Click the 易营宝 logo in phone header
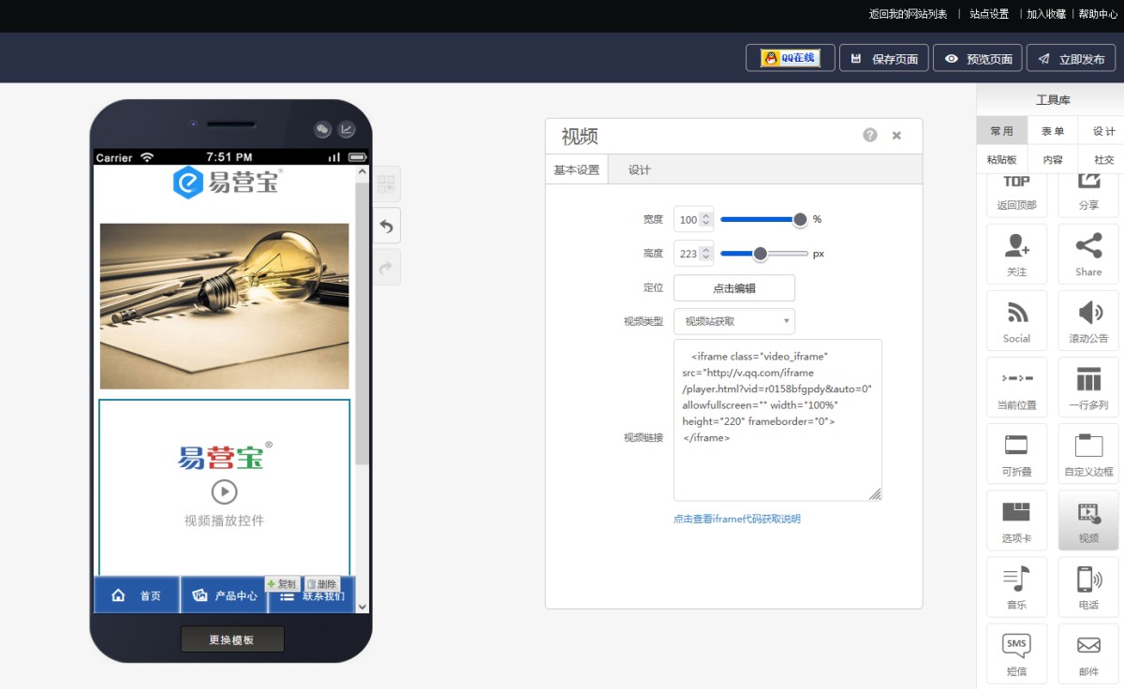 [228, 182]
